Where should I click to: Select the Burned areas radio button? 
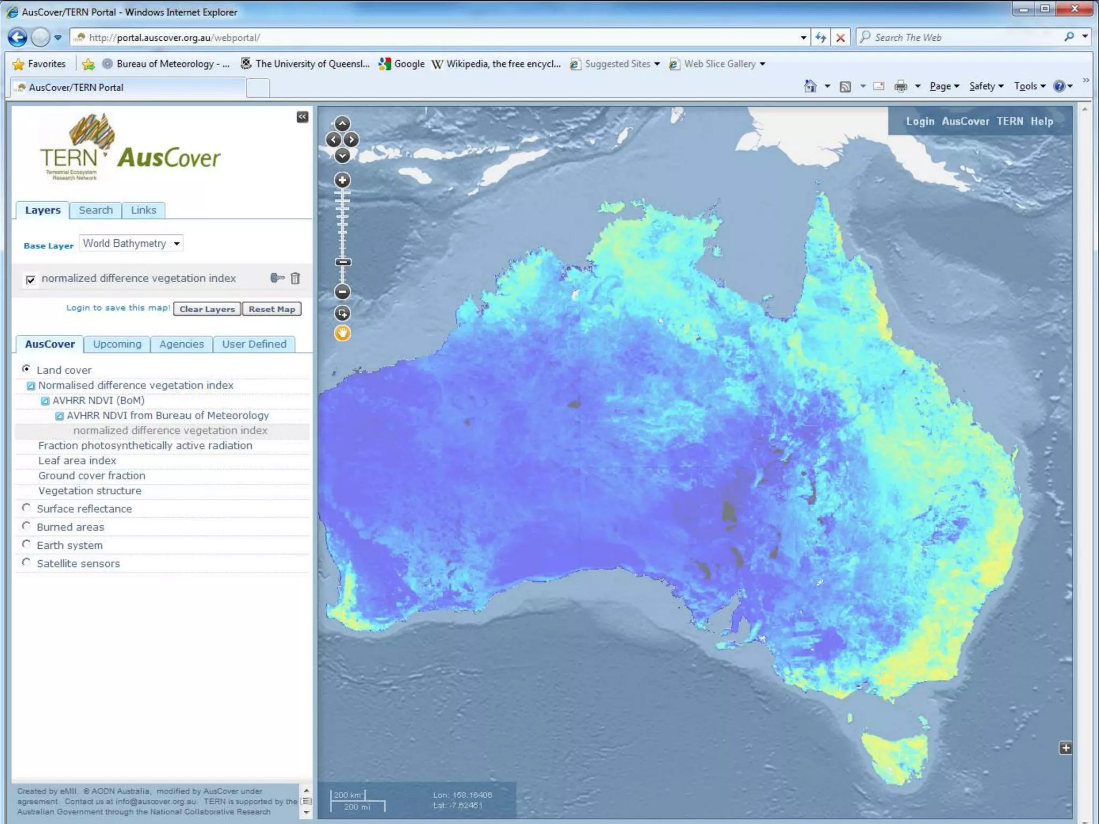(x=26, y=526)
